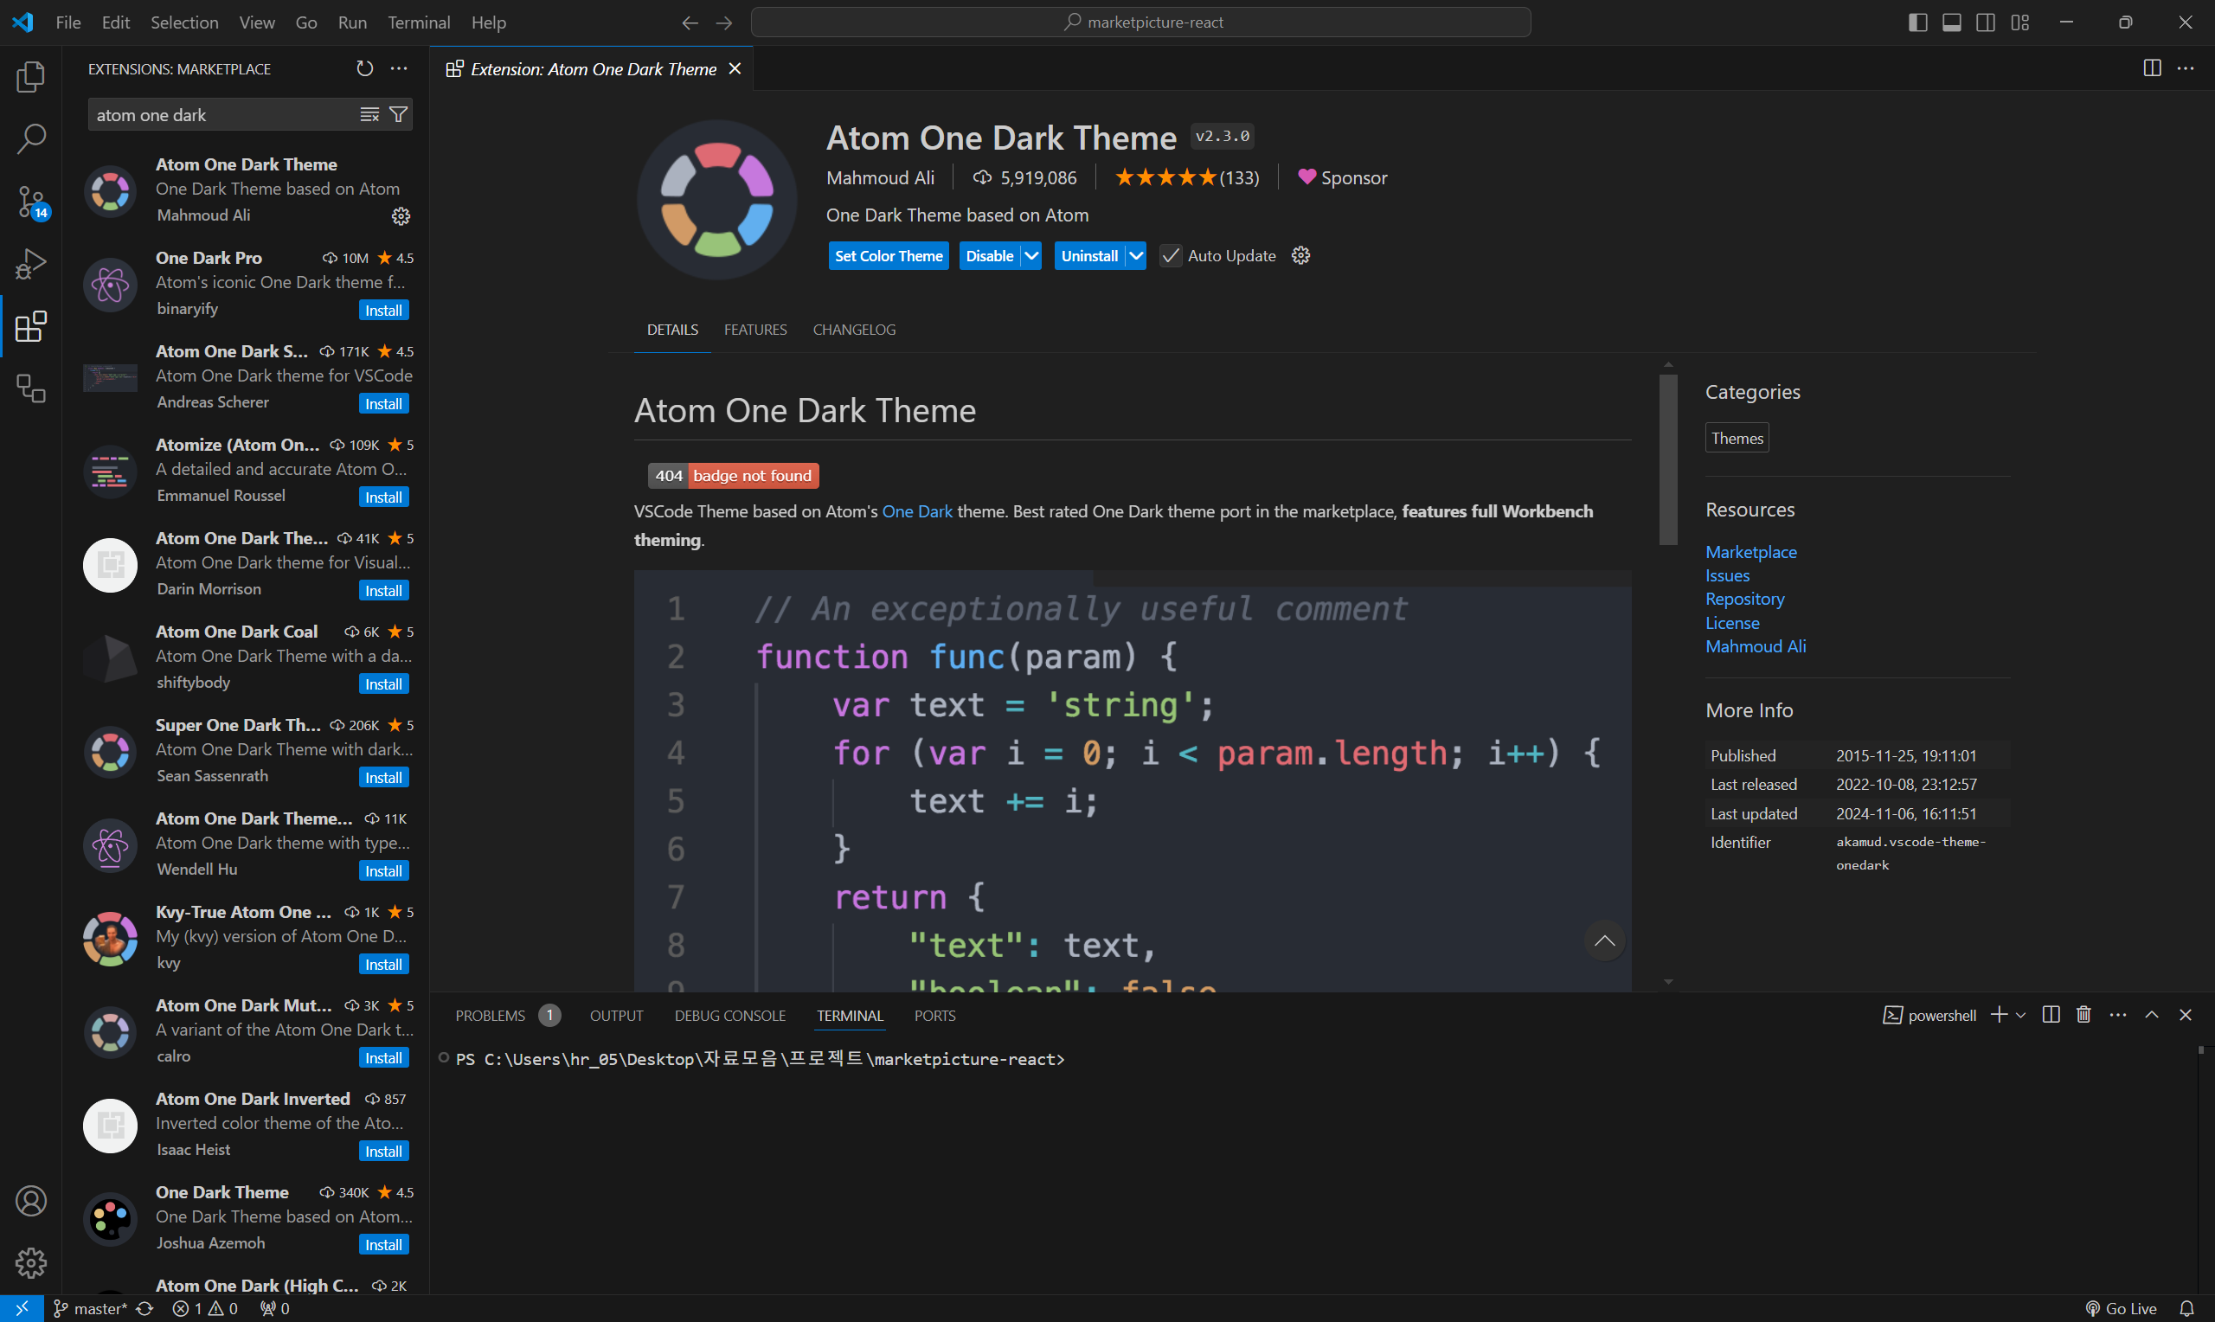The image size is (2215, 1322).
Task: Split the editor right
Action: coord(2152,68)
